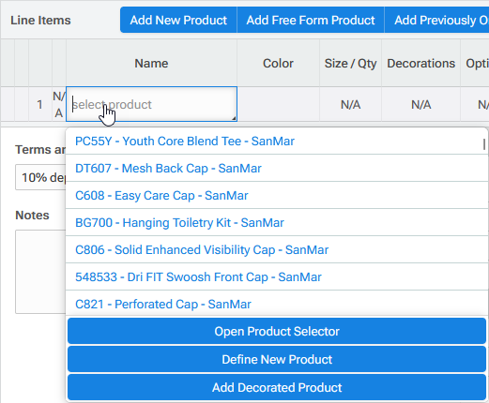Choose 548533 Dri FIT Swoosh Front Cap
The image size is (489, 403).
277,276
